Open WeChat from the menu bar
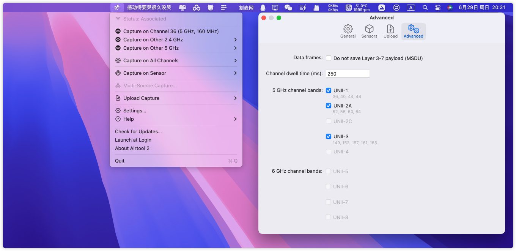516x251 pixels. (288, 8)
